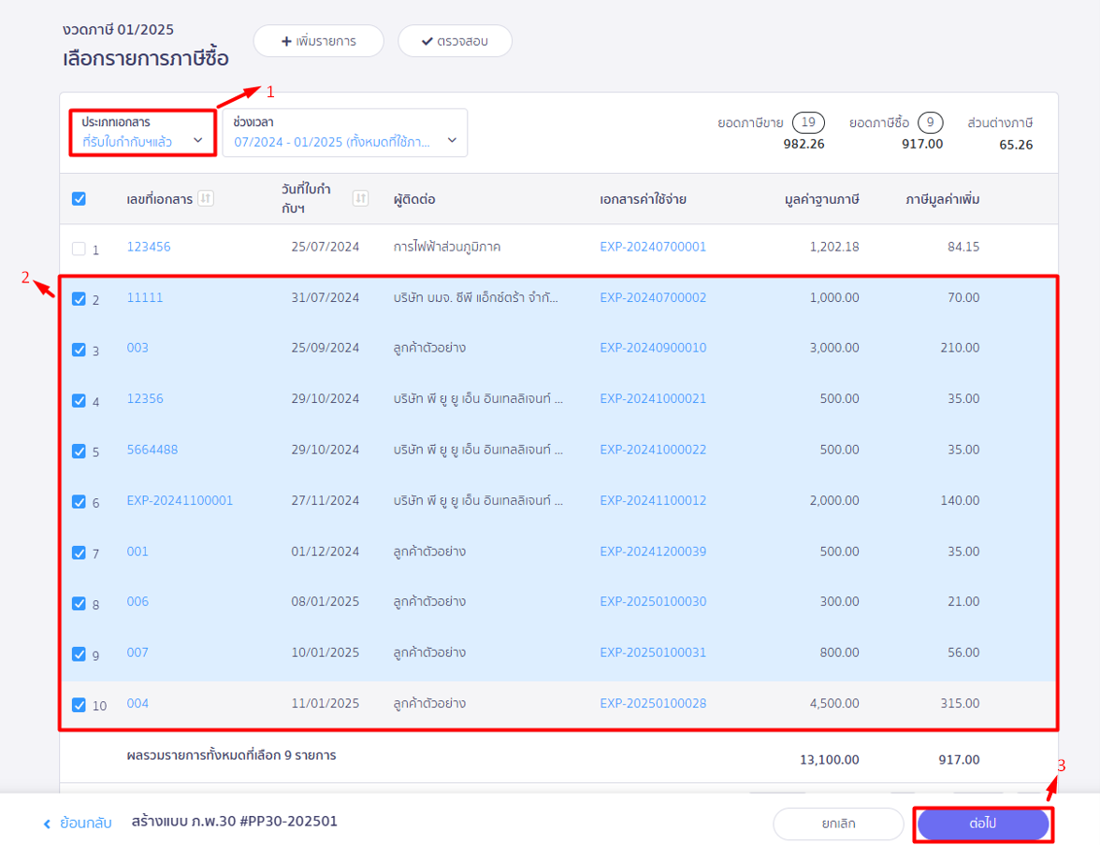Click the ตรวจสอบ verify button
The width and height of the screenshot is (1100, 845).
coord(455,41)
